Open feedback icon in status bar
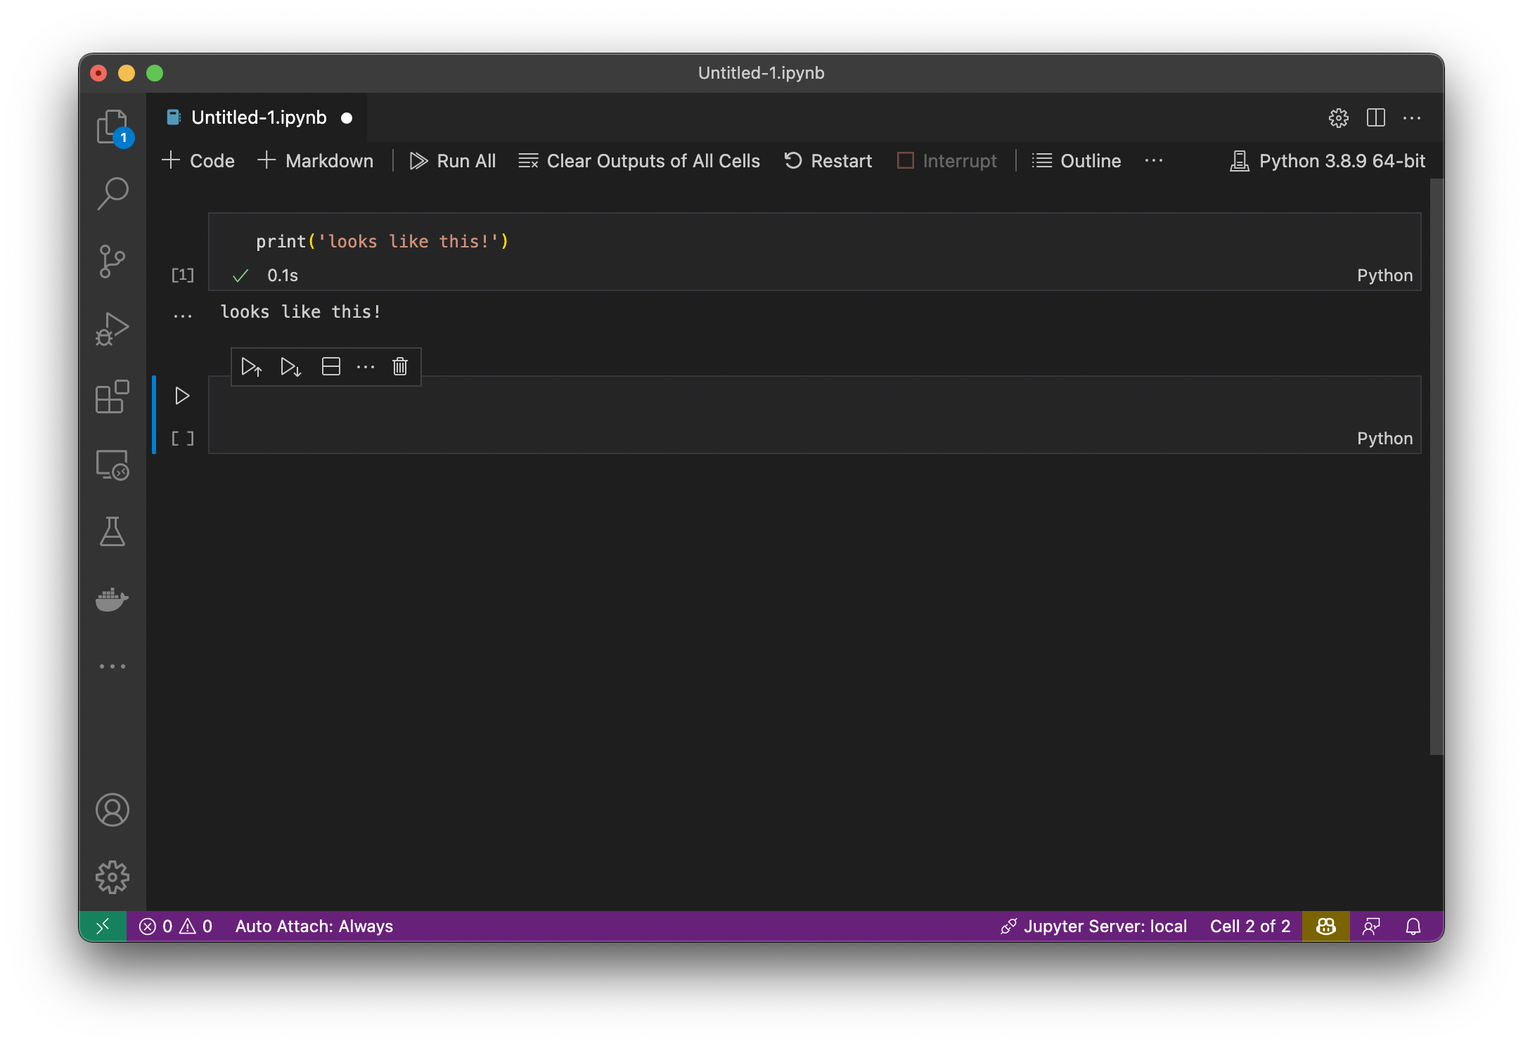This screenshot has height=1046, width=1523. tap(1372, 926)
